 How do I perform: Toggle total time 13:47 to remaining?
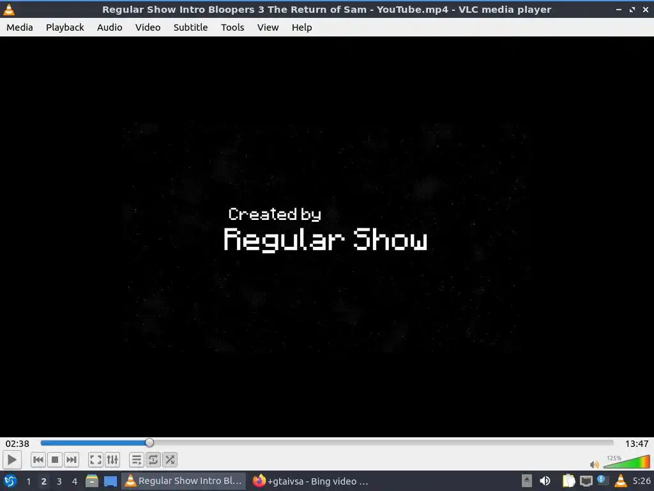click(x=637, y=444)
